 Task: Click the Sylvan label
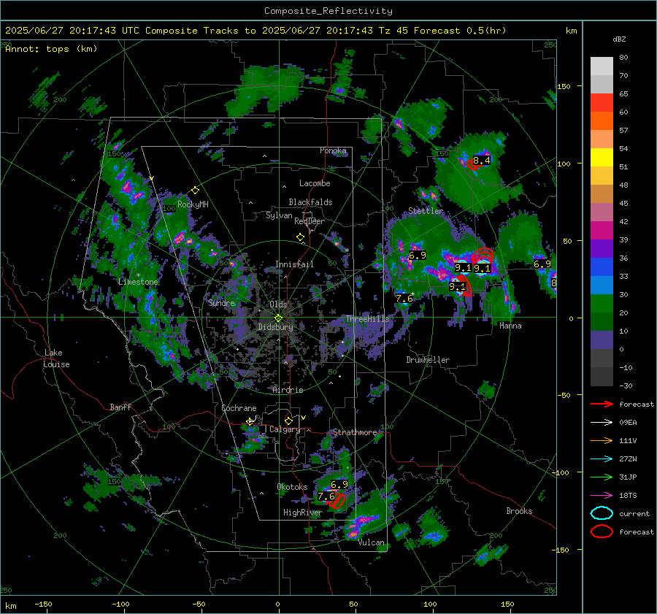pos(279,215)
